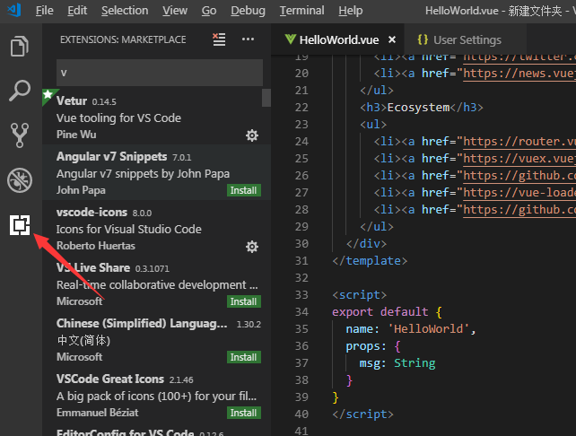The image size is (576, 436).
Task: Open the View menu
Action: click(175, 11)
